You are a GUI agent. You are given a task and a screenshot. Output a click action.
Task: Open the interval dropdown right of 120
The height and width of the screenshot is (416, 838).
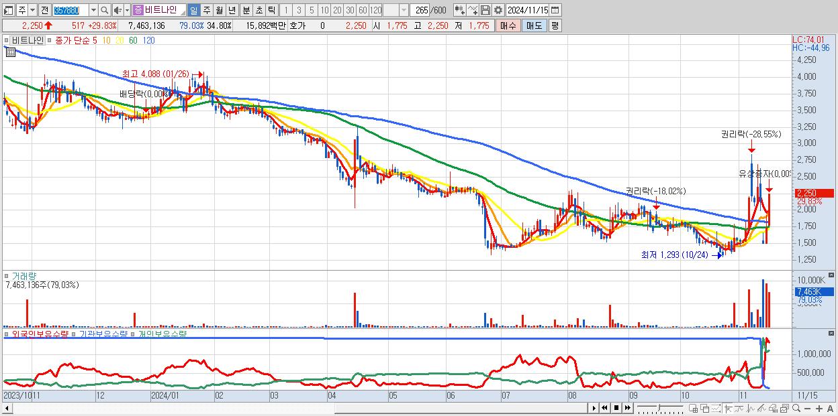(x=404, y=10)
